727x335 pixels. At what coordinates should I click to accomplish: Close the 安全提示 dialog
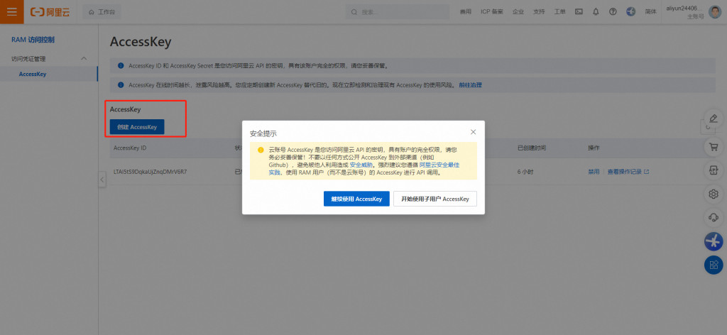(x=473, y=132)
